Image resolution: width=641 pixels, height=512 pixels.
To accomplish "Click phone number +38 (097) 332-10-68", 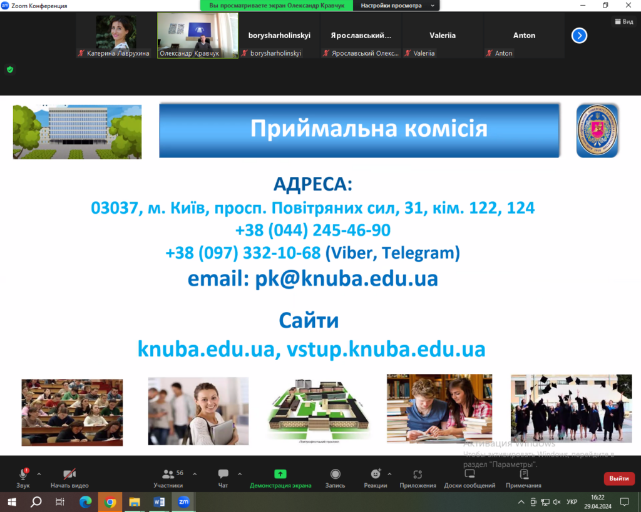I will coord(243,253).
